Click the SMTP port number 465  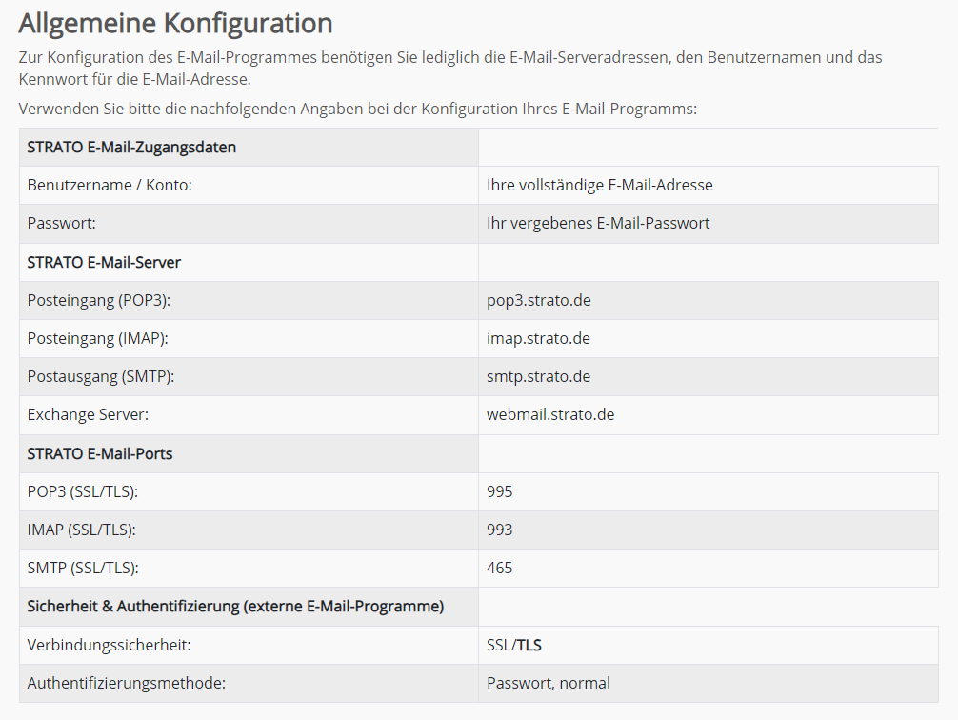tap(500, 568)
